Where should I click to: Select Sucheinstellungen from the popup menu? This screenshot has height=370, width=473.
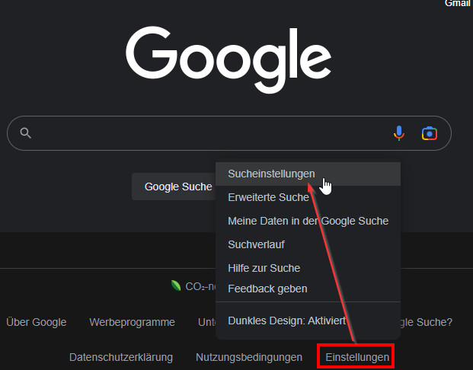[x=271, y=174]
